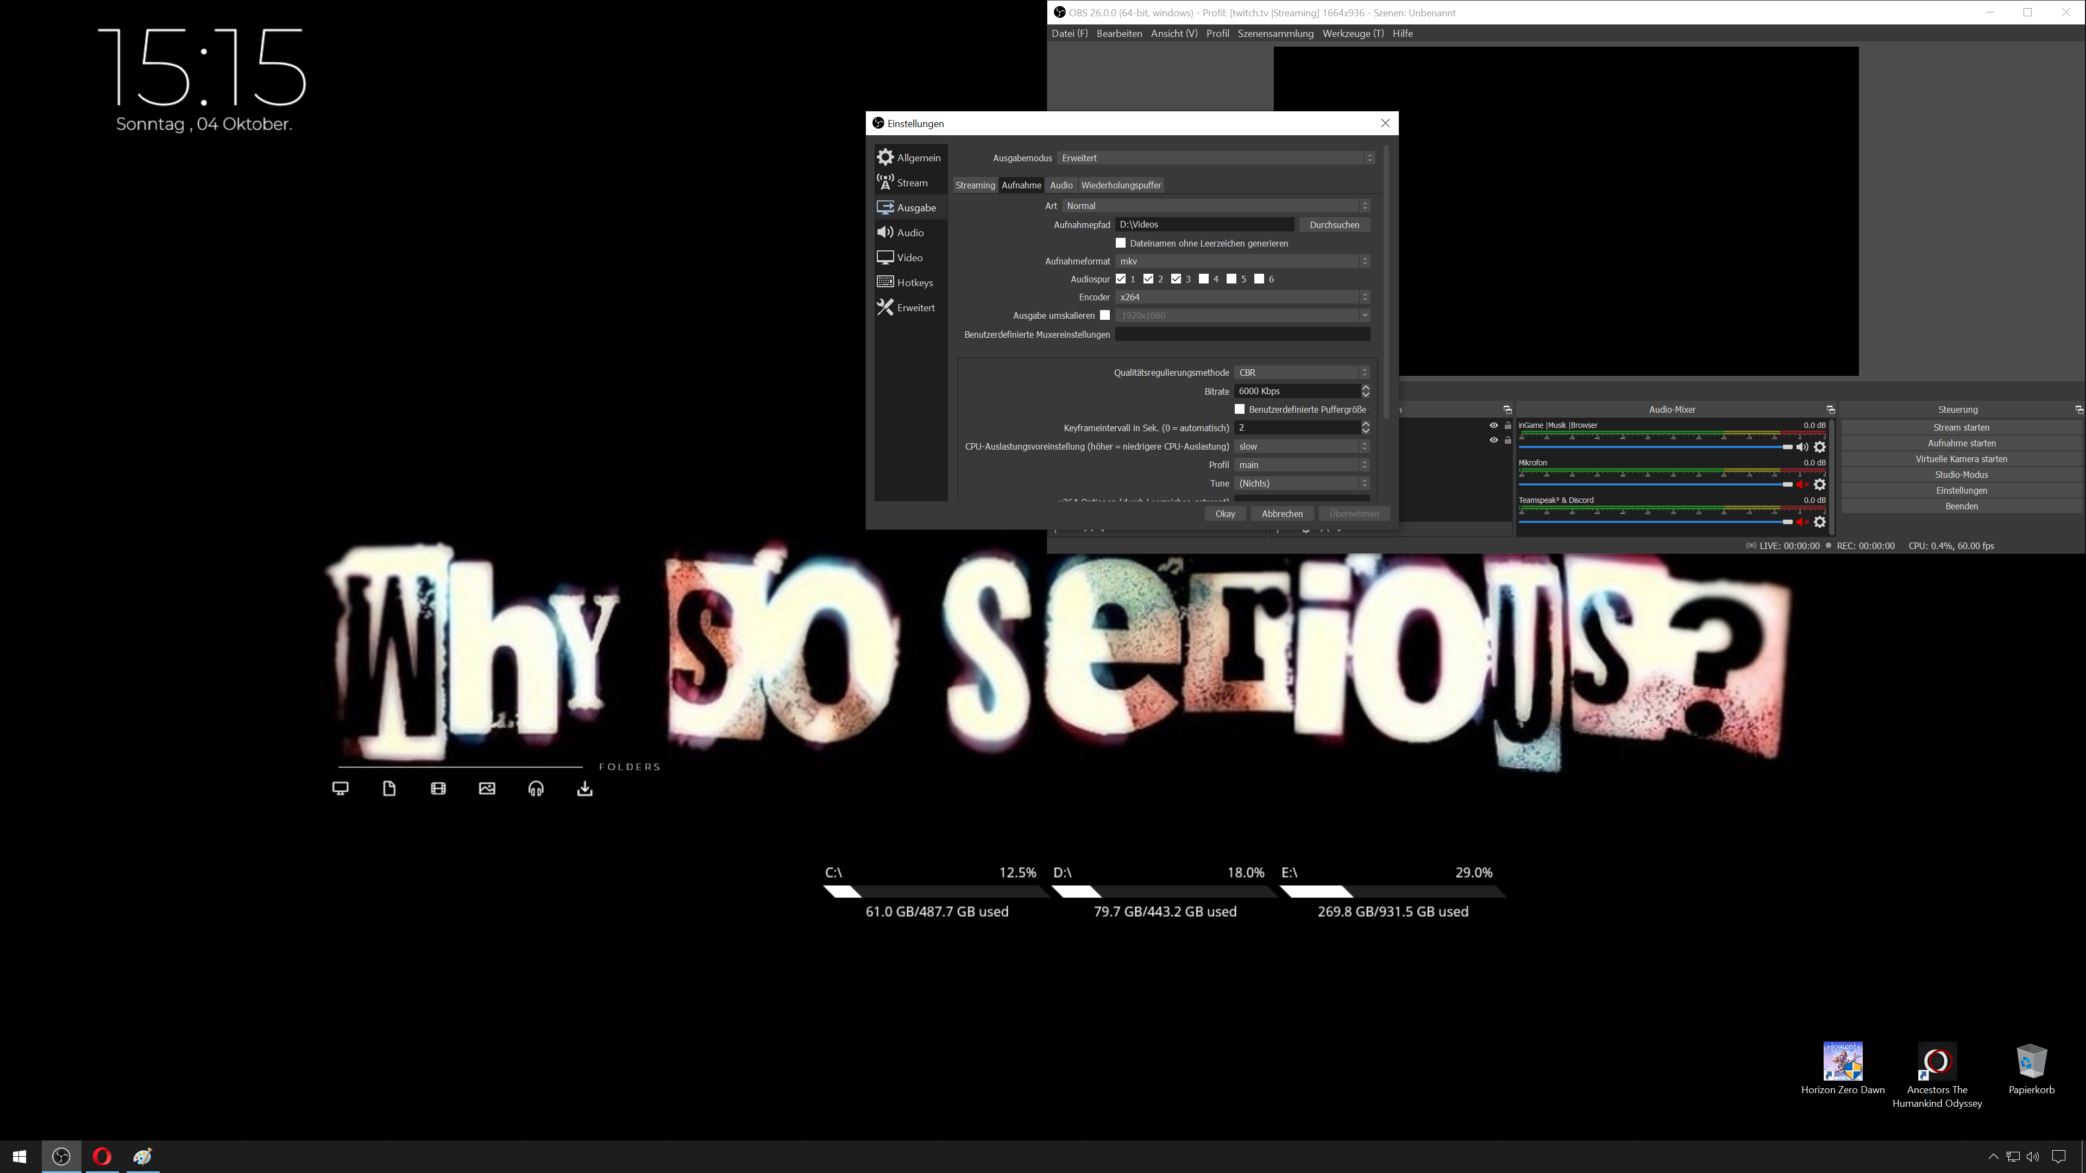2086x1173 pixels.
Task: Expand the CPU preset slow dropdown
Action: coord(1302,446)
